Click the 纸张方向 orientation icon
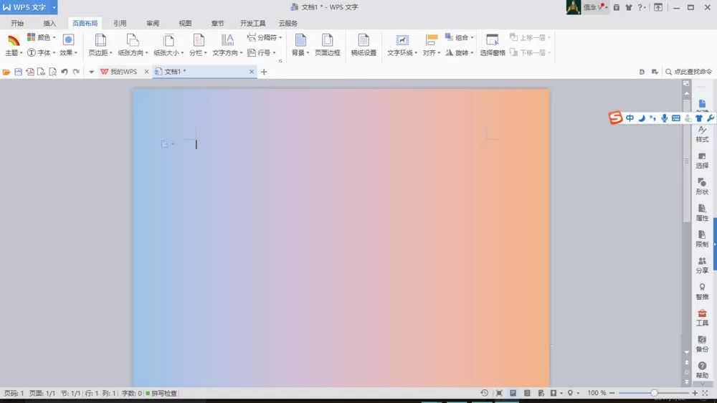Image resolution: width=717 pixels, height=403 pixels. coord(133,40)
